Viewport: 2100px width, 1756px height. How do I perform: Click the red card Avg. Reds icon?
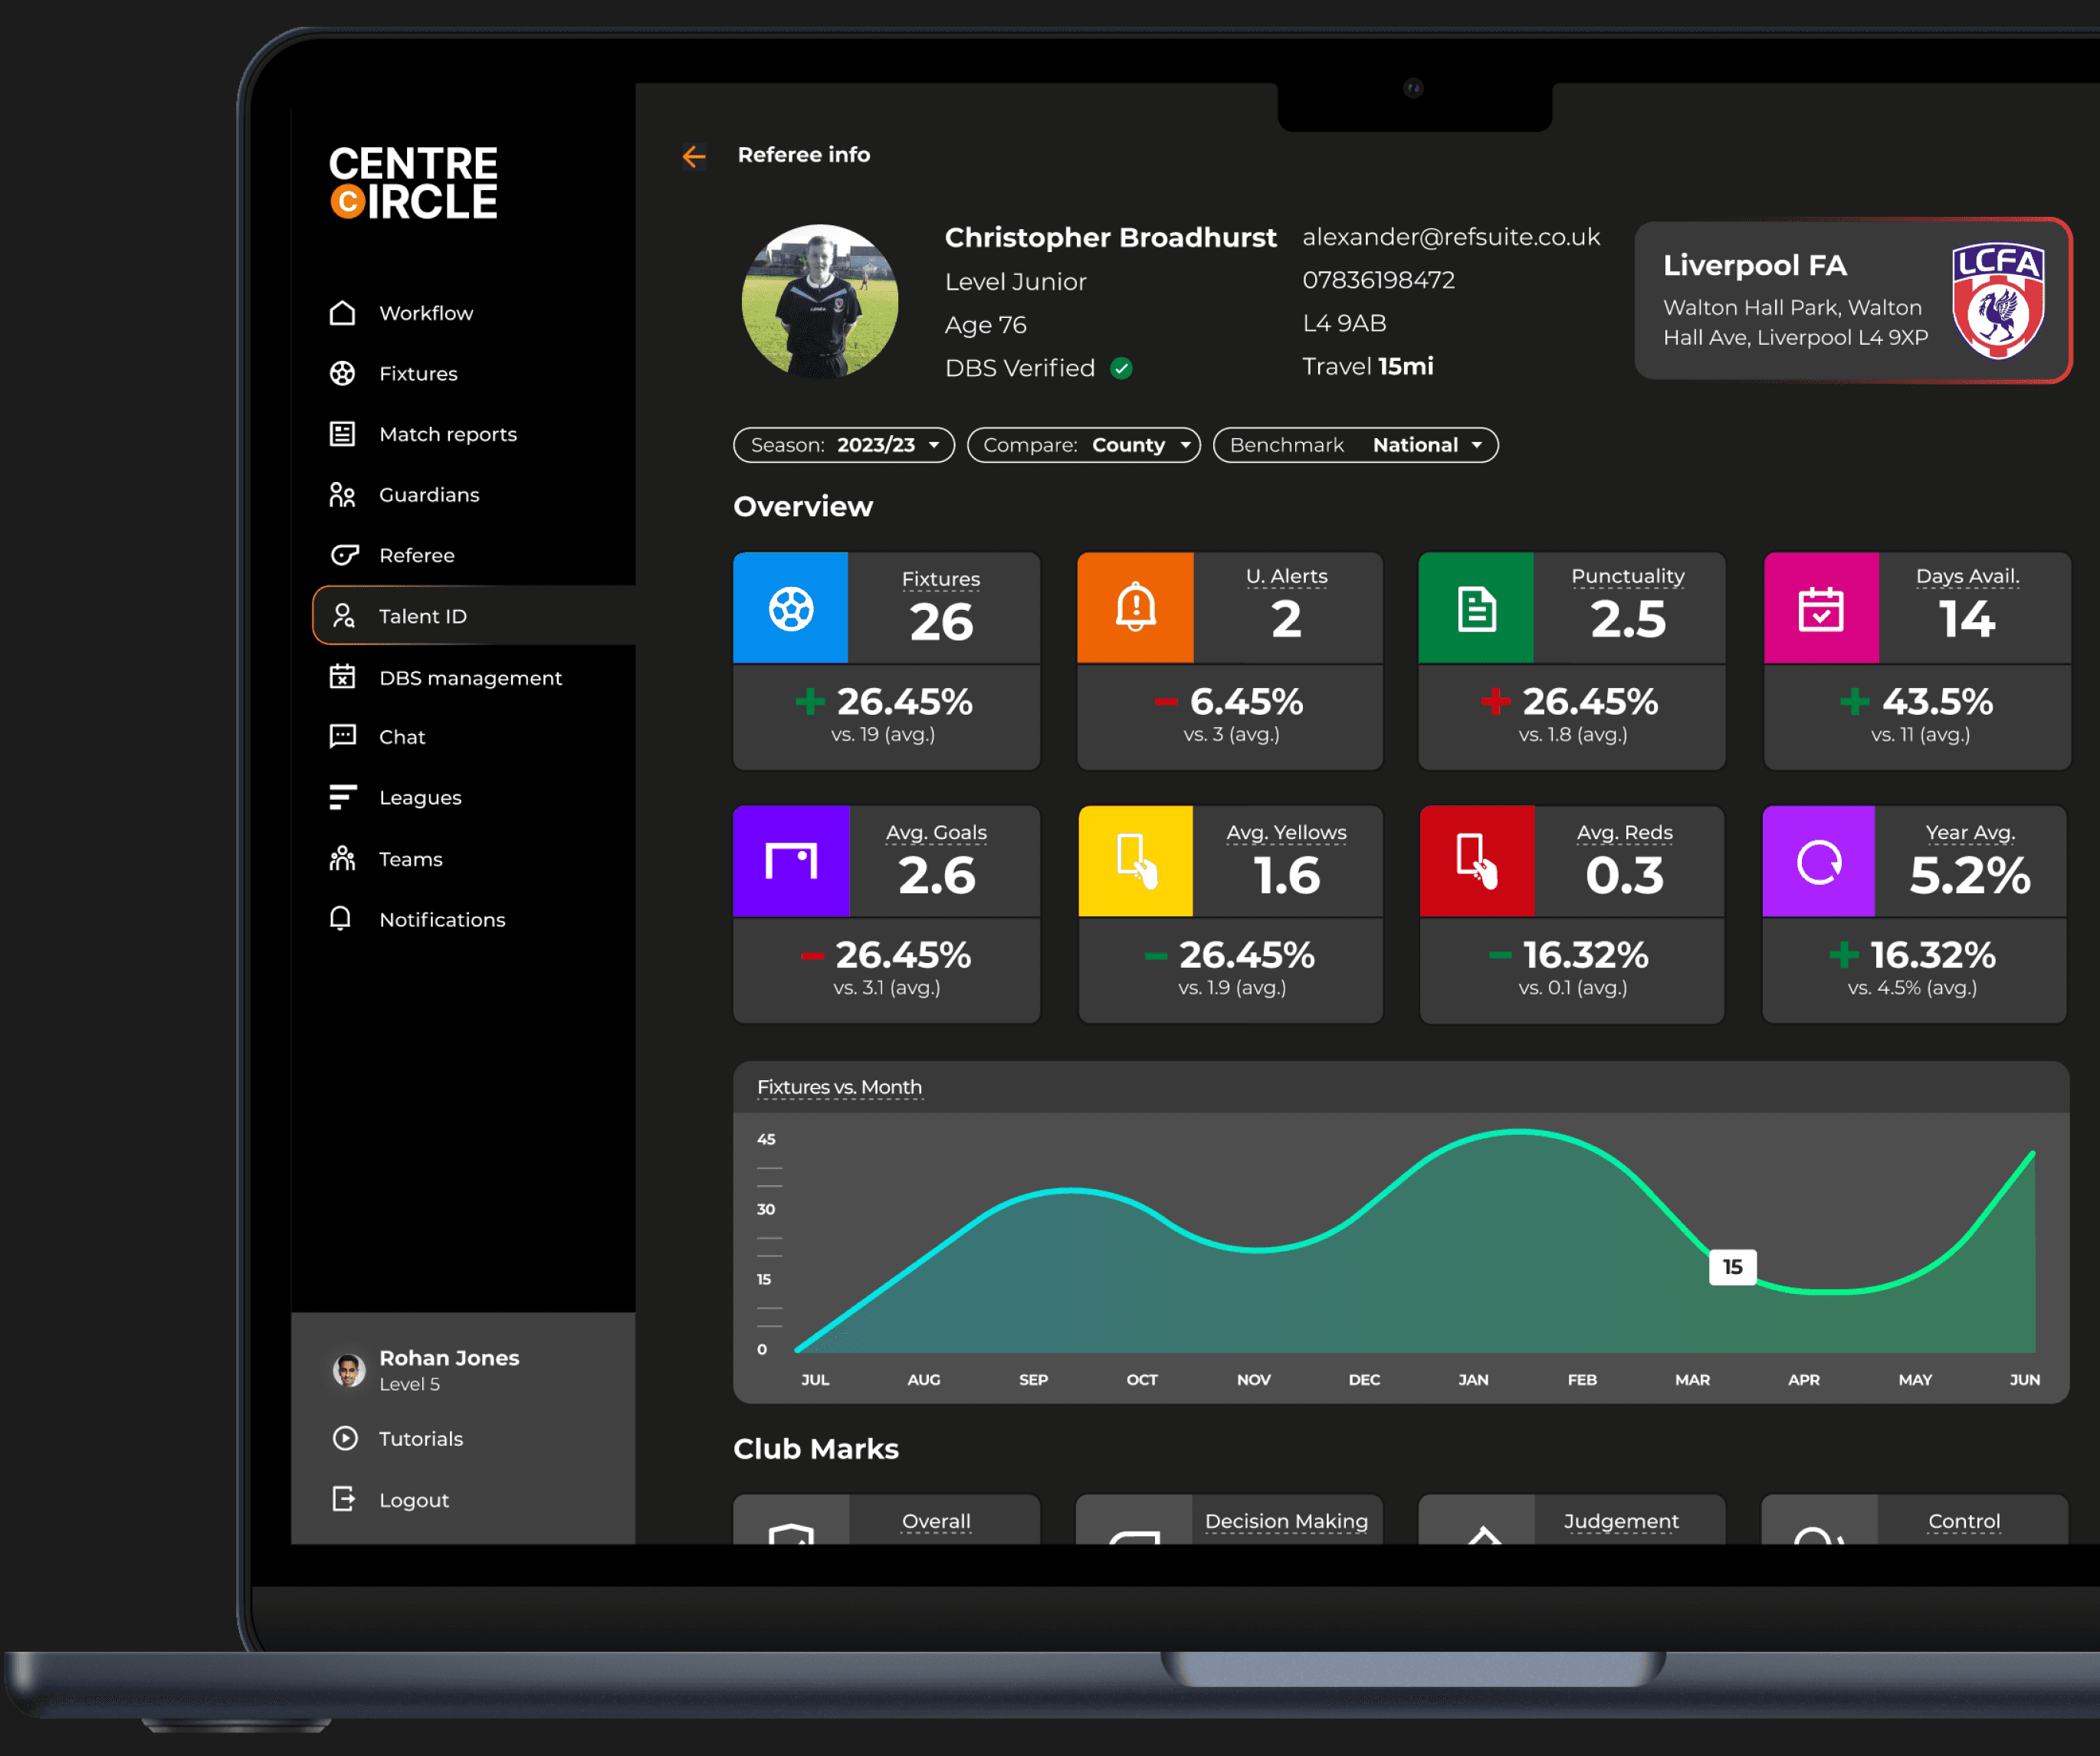[1476, 860]
